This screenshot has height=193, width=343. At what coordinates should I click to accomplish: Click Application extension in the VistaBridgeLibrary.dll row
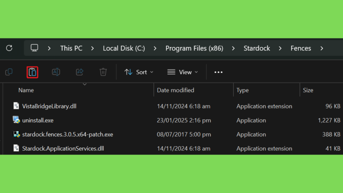(x=264, y=106)
